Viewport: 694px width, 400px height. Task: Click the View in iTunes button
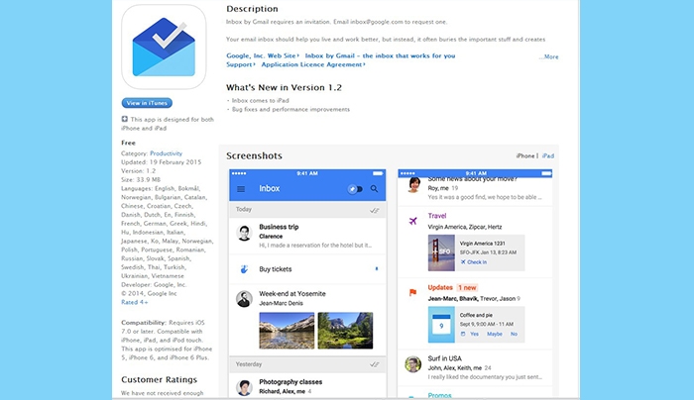[x=147, y=103]
